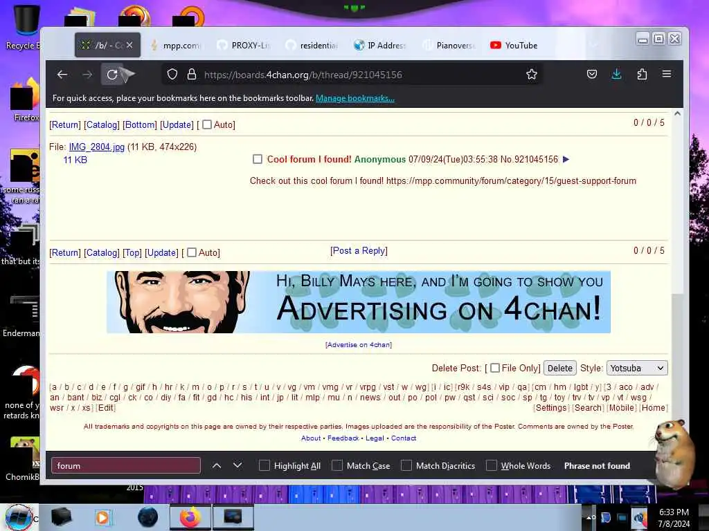Open the dark globe taskbar icon
The image size is (709, 531).
[x=148, y=517]
